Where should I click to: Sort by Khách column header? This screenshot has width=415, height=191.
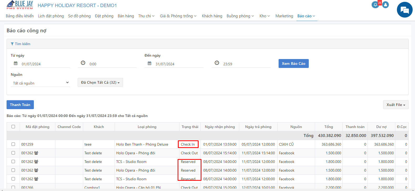tap(99, 127)
